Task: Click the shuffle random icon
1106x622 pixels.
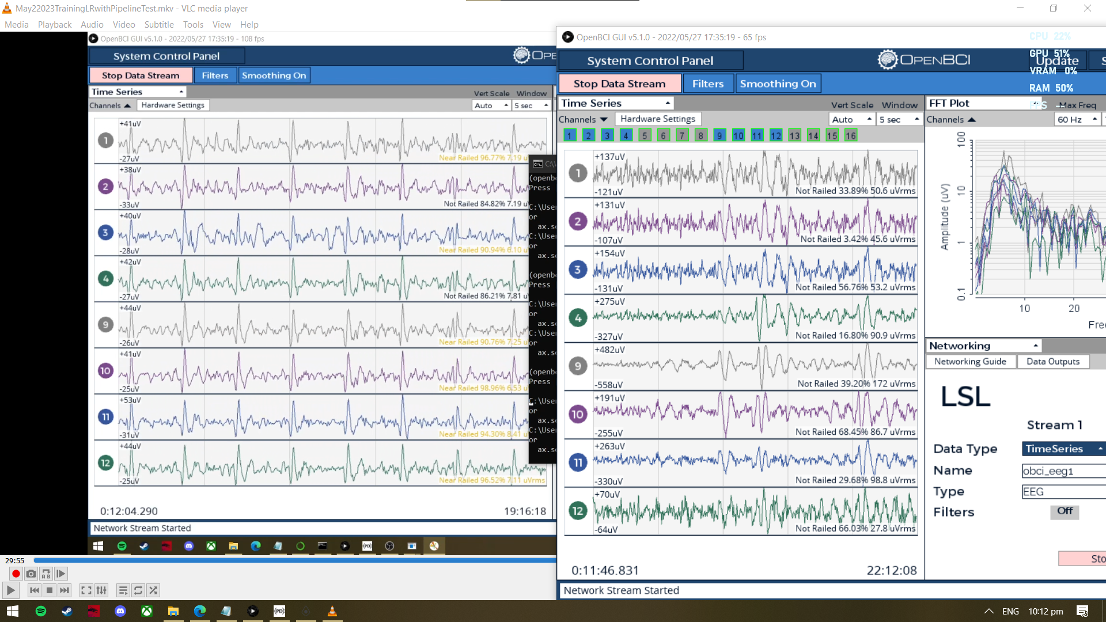Action: pos(153,590)
